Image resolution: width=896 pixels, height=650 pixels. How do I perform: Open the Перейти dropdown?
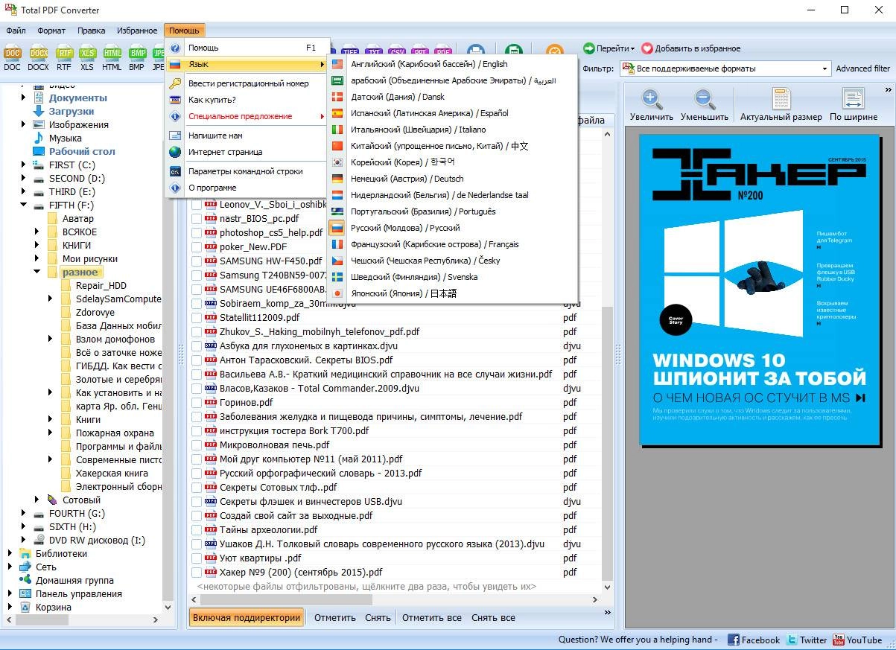[609, 48]
